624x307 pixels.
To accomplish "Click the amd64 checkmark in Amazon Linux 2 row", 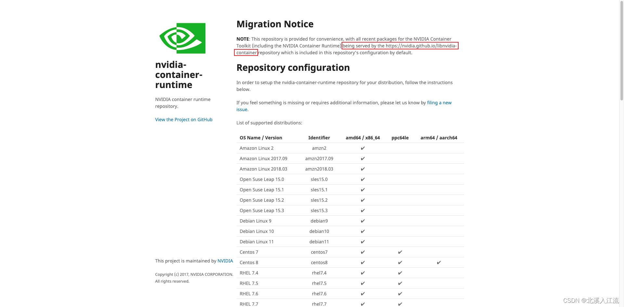I will 363,148.
